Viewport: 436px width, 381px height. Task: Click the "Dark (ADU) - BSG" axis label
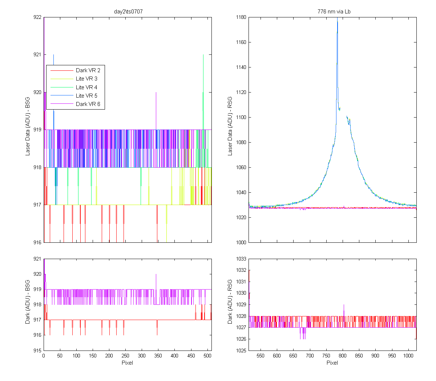(28, 302)
